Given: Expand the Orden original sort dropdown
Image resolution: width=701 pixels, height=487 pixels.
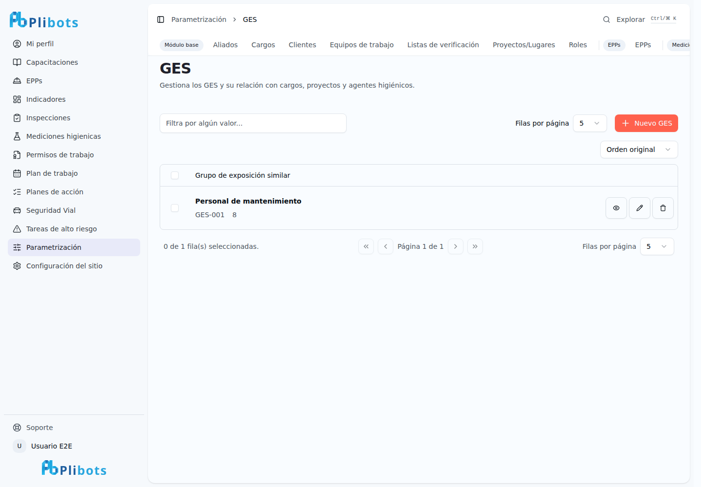Looking at the screenshot, I should (639, 150).
